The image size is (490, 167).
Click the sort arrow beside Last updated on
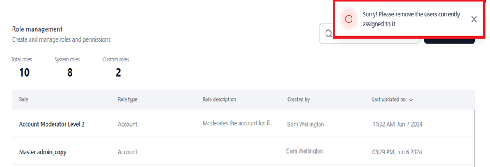(x=411, y=100)
